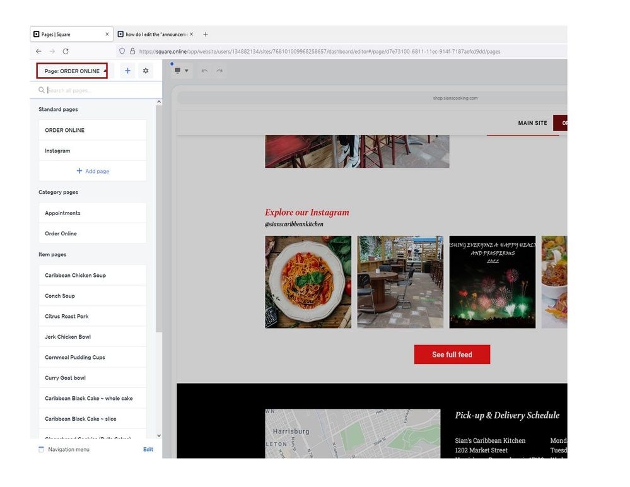Viewport: 630px width, 487px height.
Task: Click the sidebar scroll down arrow
Action: 159,435
